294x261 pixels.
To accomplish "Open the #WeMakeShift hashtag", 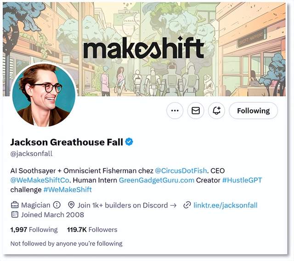I will click(68, 189).
